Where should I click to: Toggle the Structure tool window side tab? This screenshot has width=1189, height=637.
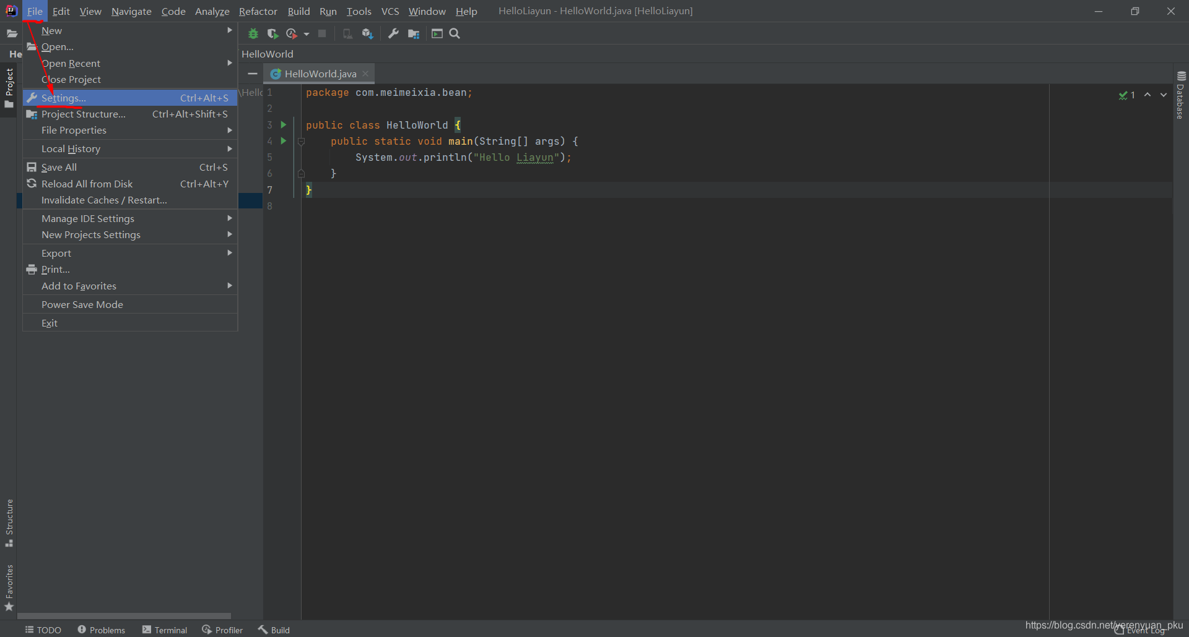[9, 521]
